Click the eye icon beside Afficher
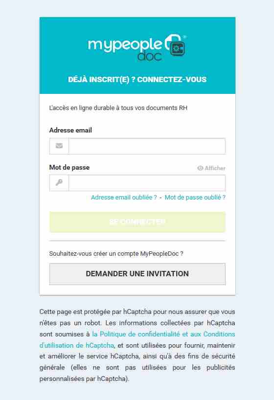 tap(200, 168)
